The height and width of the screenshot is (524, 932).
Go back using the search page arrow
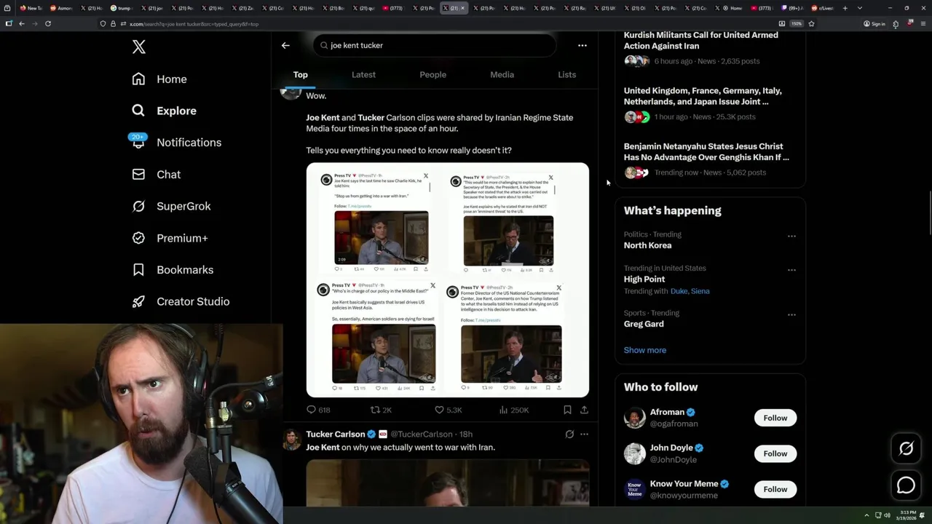click(x=285, y=45)
